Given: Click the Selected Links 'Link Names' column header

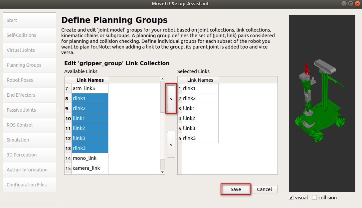Looking at the screenshot, I should 200,80.
